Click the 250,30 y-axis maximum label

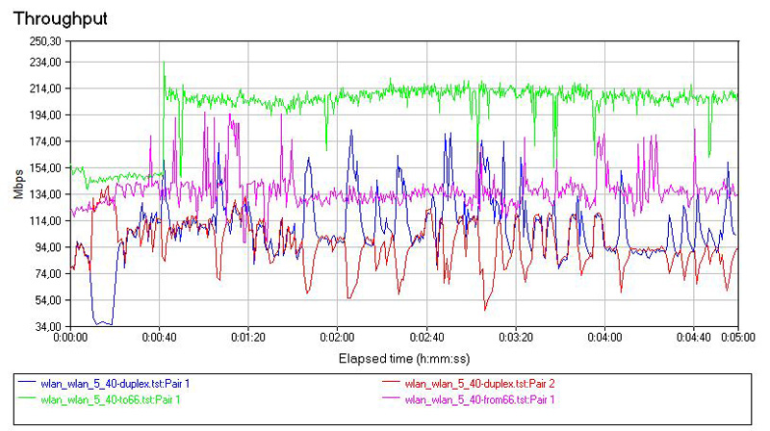[x=44, y=41]
